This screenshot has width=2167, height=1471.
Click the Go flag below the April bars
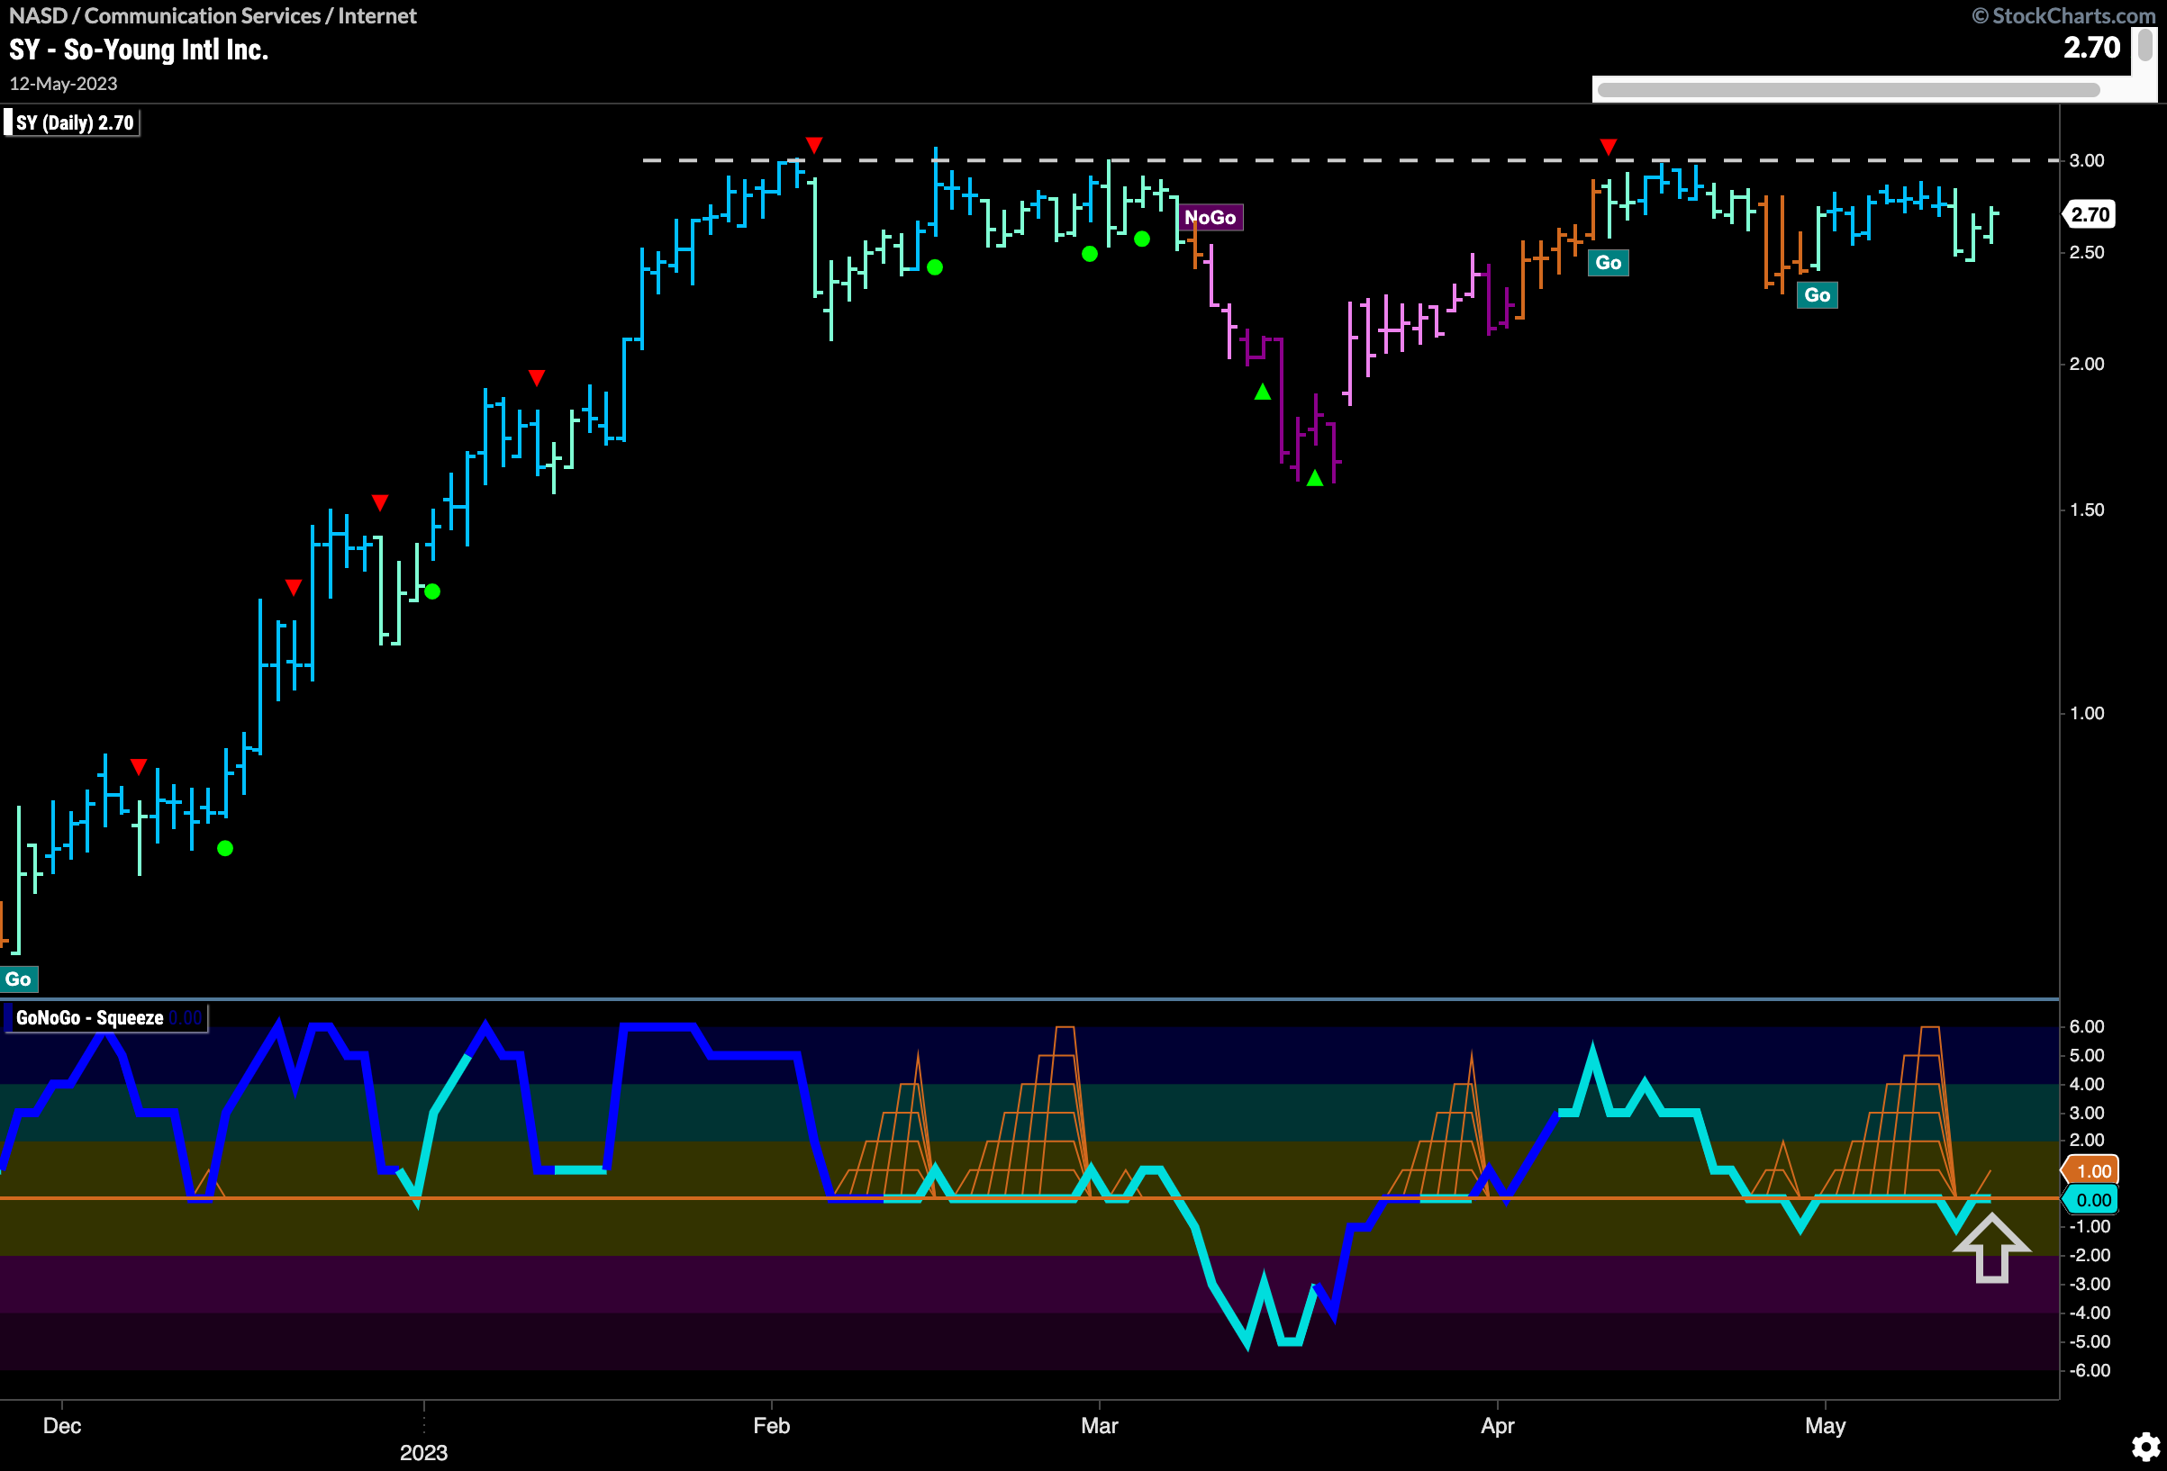click(x=1609, y=263)
